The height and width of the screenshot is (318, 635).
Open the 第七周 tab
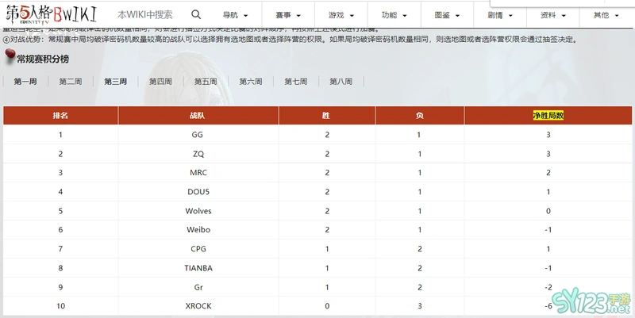tap(295, 82)
